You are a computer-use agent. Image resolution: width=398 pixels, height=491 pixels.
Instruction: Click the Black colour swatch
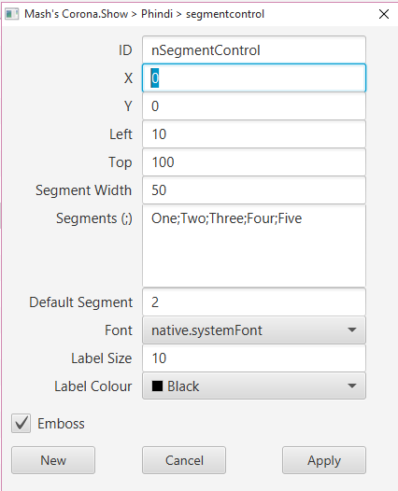(x=157, y=386)
